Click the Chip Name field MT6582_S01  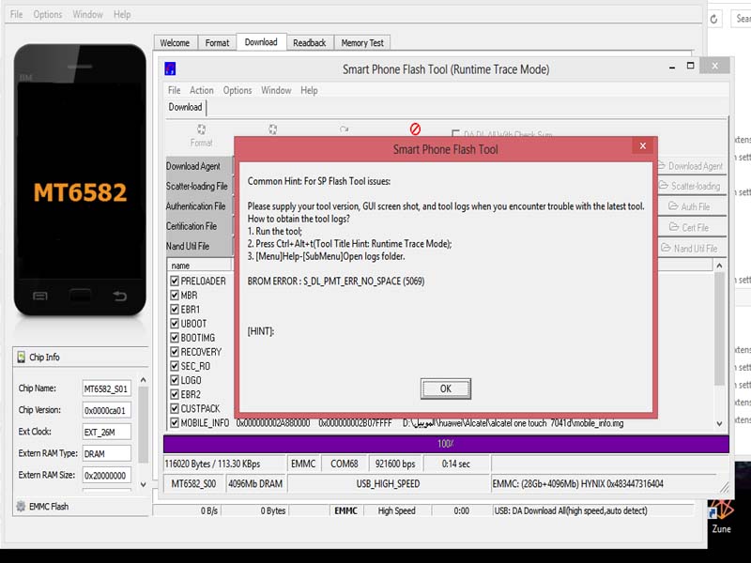coord(106,388)
